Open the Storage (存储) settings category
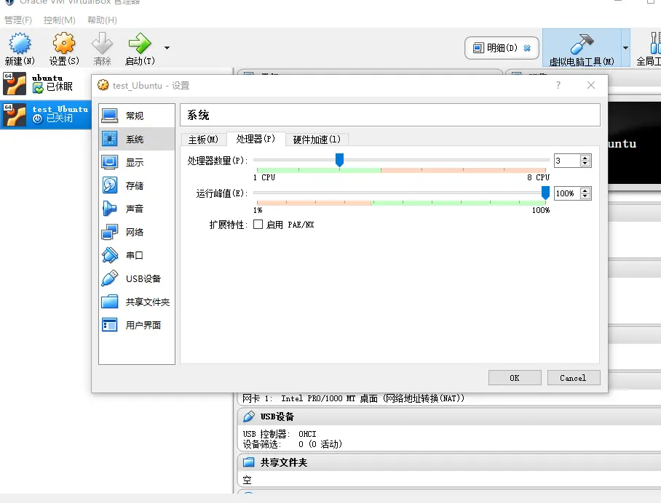Screen dimensions: 661x503 click(x=137, y=185)
